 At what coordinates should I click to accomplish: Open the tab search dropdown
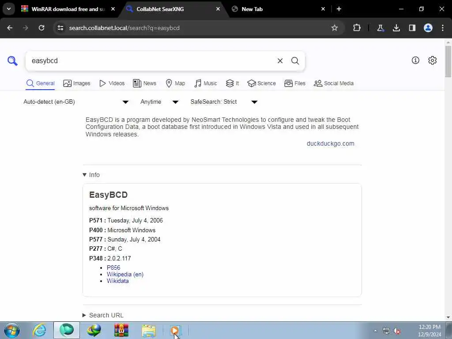tap(9, 9)
